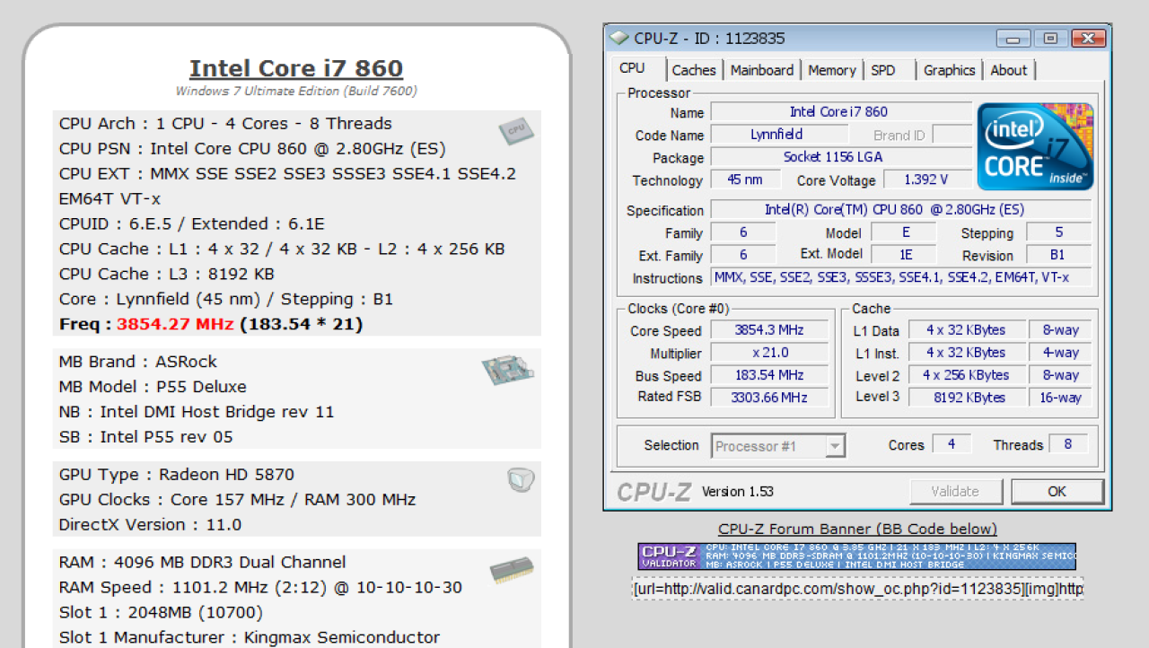Viewport: 1149px width, 648px height.
Task: Switch to the Memory tab
Action: [x=831, y=70]
